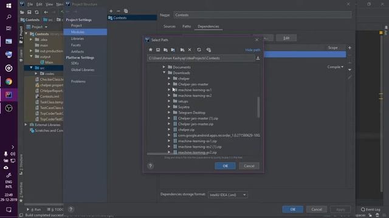Switch to the Sources tab
Viewport: 389px width, 218px height.
tap(170, 27)
